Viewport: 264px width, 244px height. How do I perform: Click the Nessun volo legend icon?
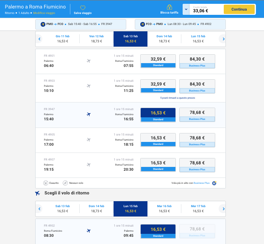click(65, 183)
